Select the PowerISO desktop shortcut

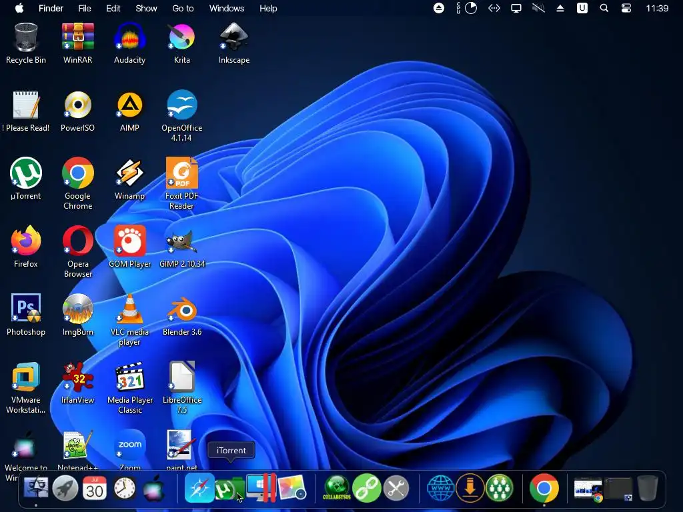pos(77,111)
